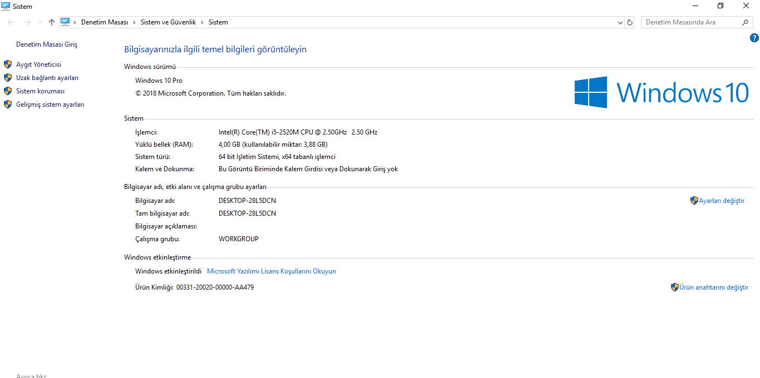Click shield icon beside Gelişmiş sistem ayarları
The width and height of the screenshot is (760, 378).
(8, 105)
